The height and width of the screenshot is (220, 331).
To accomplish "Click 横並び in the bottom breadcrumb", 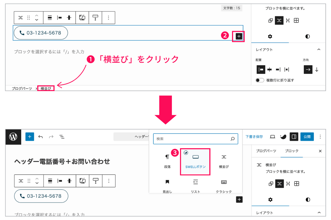I will (46, 89).
